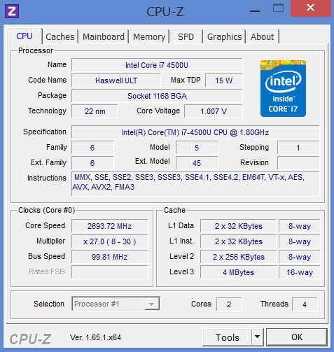This screenshot has width=334, height=352.
Task: Click the Core Speed value field
Action: tap(109, 226)
